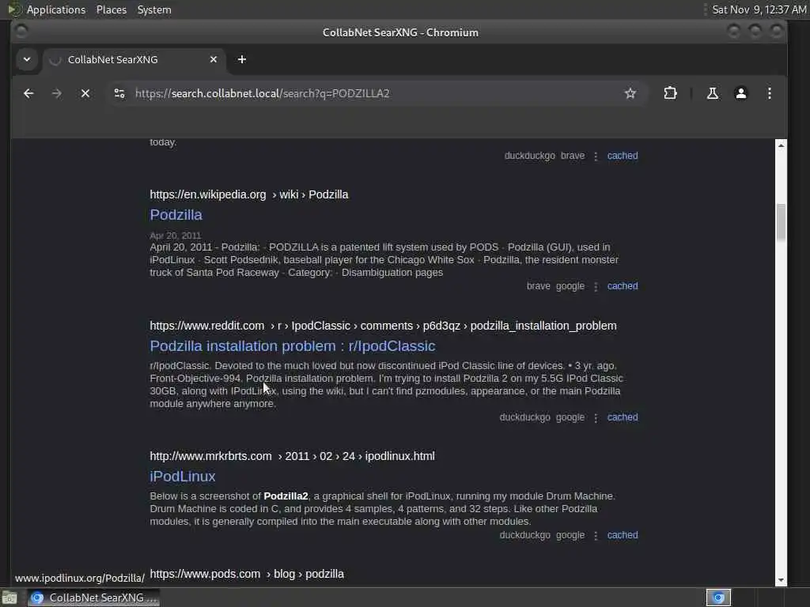
Task: Click the bold Podzilla2 text in snippet
Action: 286,496
